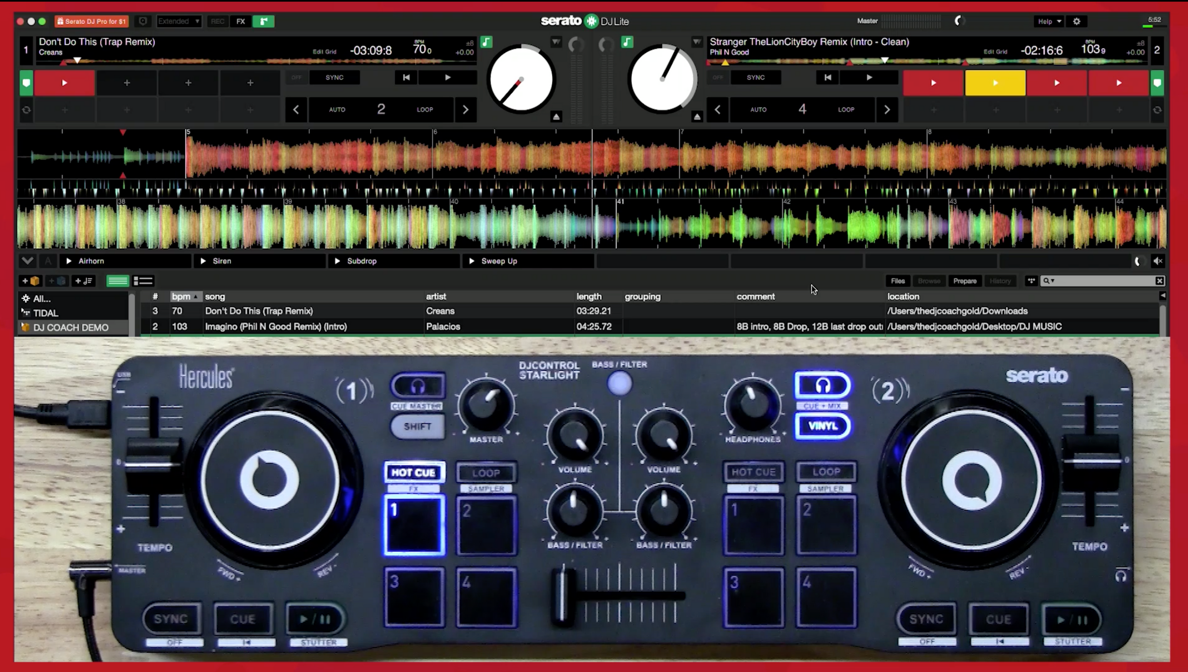Toggle deck 1 keylock music note icon
This screenshot has width=1188, height=672.
[486, 42]
